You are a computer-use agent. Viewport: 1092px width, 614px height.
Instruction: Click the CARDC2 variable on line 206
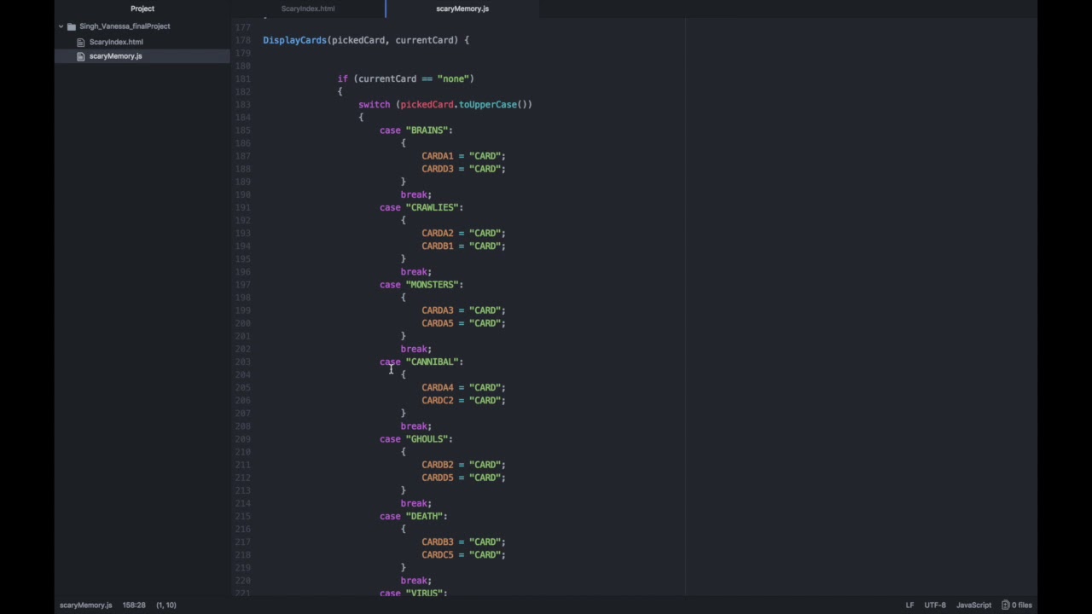tap(438, 400)
